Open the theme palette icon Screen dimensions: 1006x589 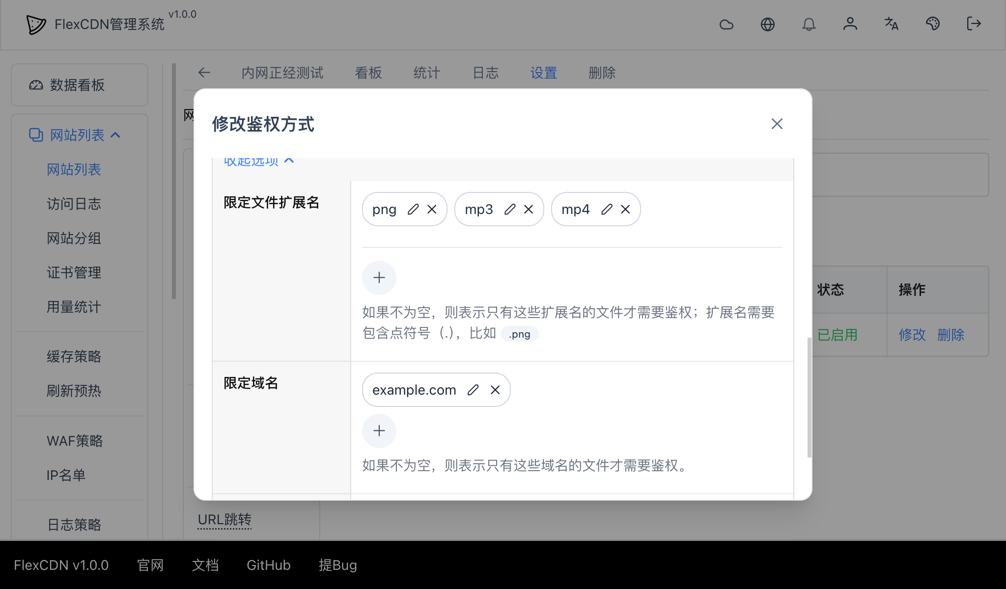pos(933,24)
